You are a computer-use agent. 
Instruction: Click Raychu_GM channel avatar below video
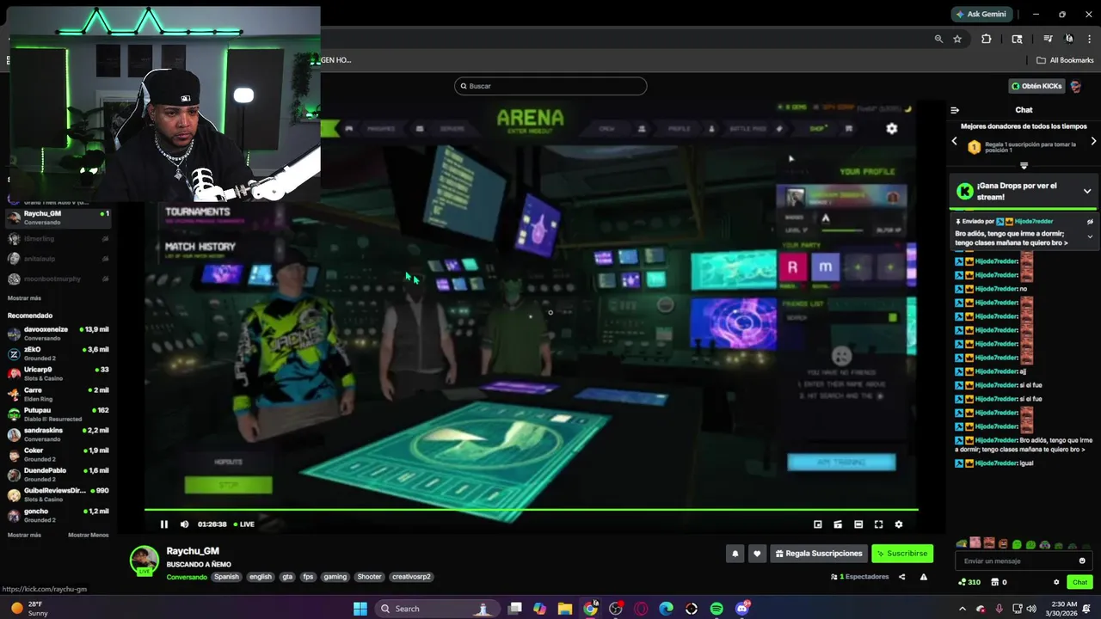(144, 561)
